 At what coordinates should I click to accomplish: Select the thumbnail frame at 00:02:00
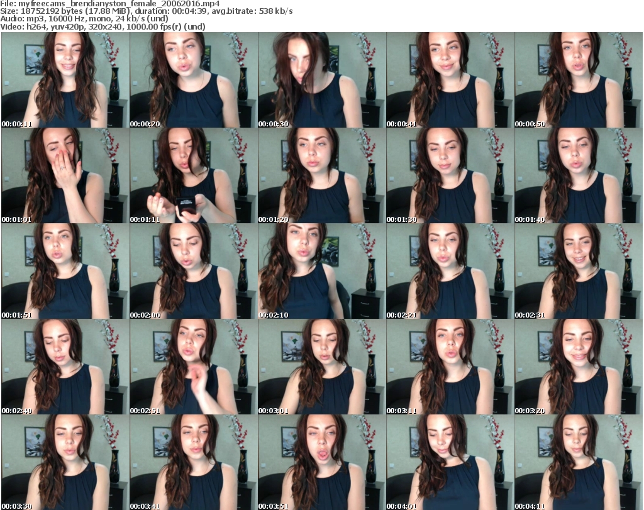(194, 272)
